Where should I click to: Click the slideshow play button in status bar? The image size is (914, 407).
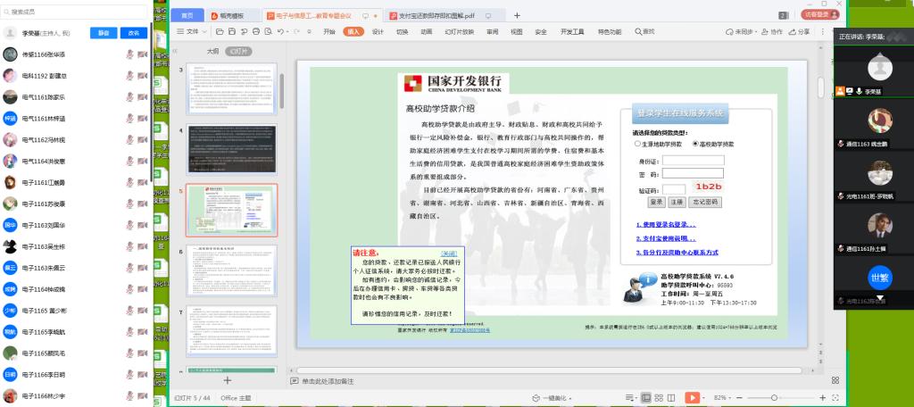point(692,397)
